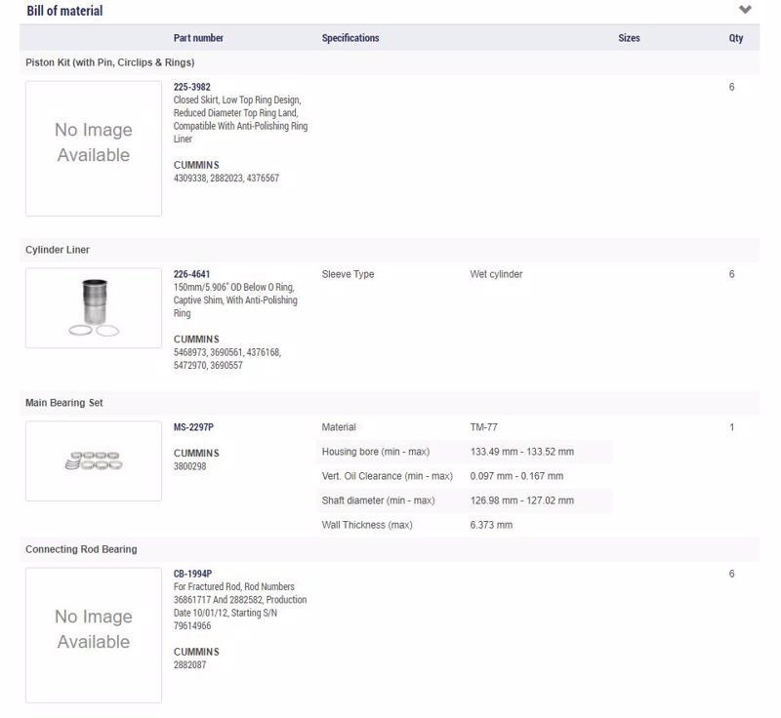Click CUMMINS label under part MS-2297P
Image resolution: width=781 pixels, height=718 pixels.
click(196, 454)
